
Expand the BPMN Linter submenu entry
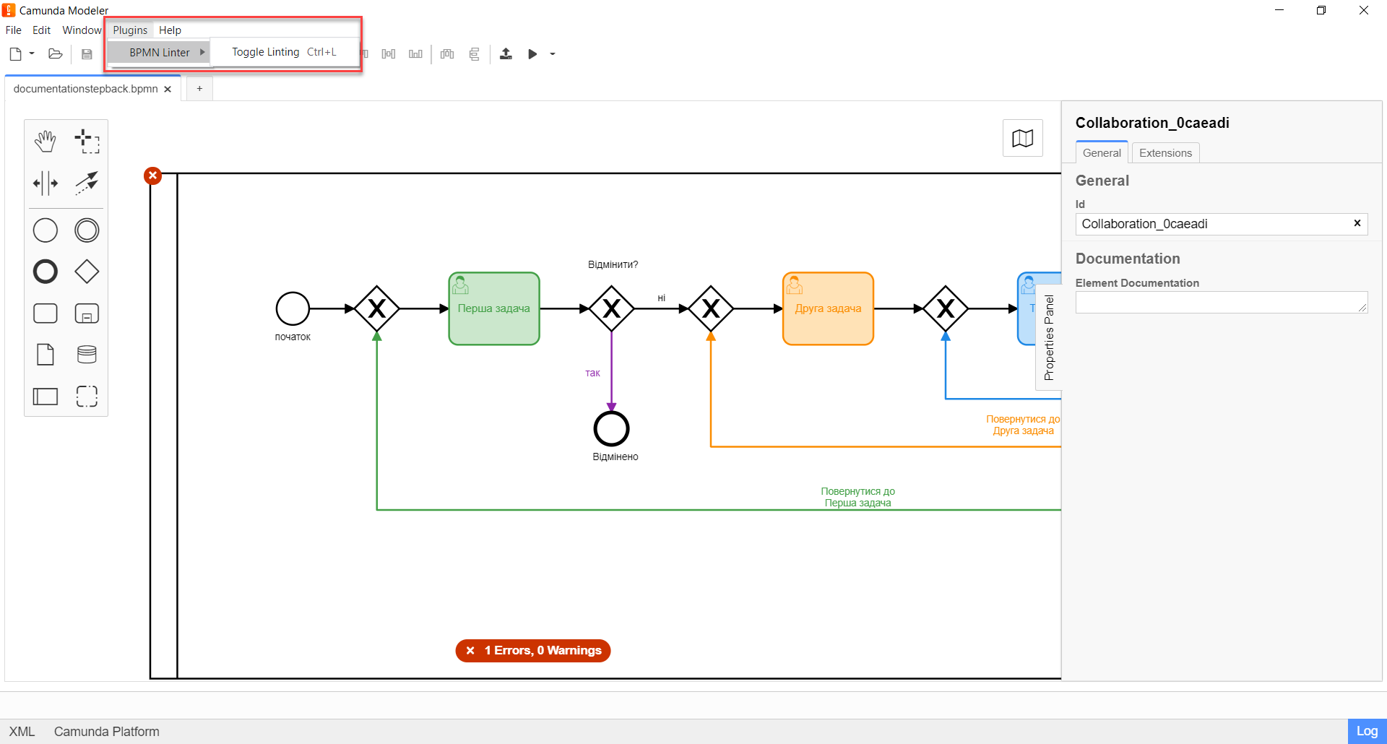click(159, 53)
